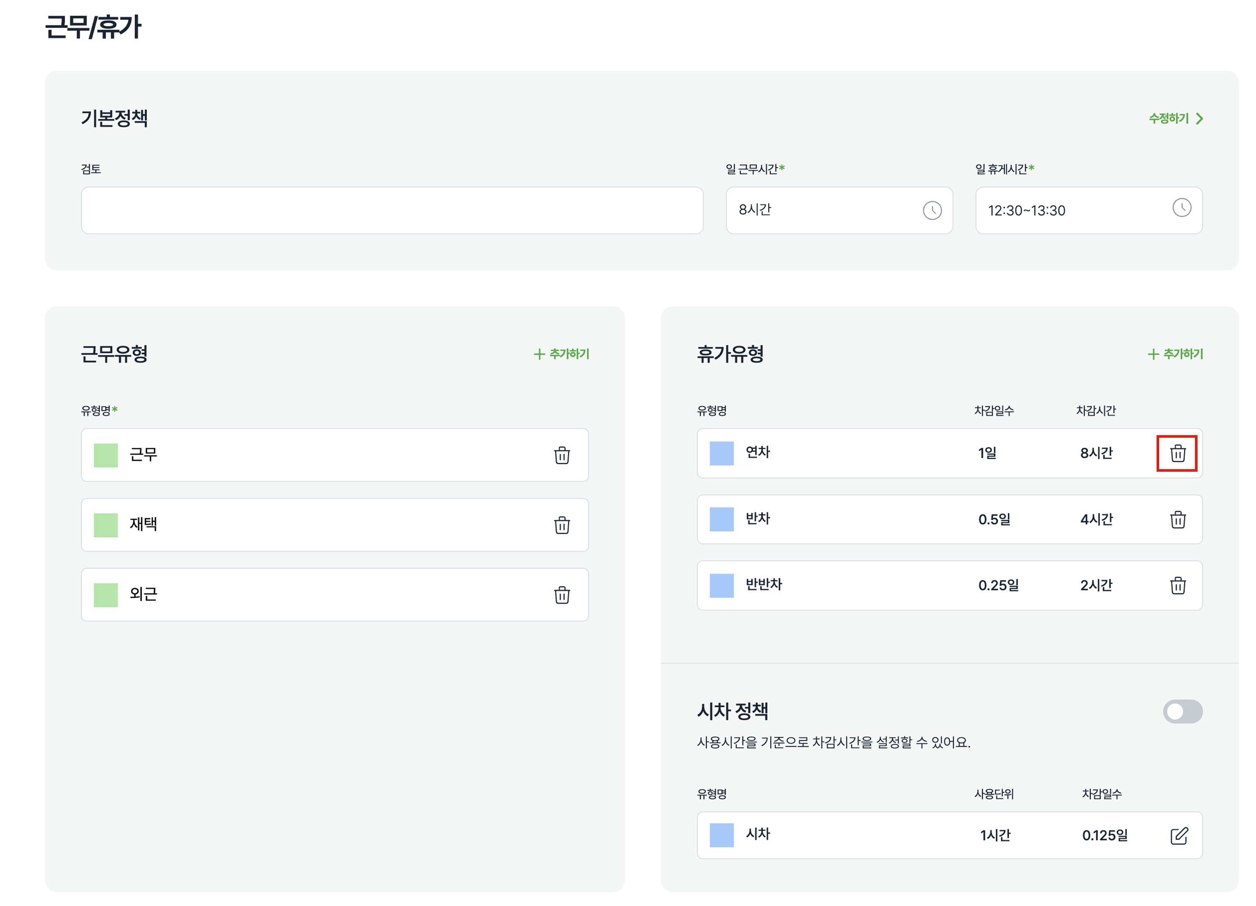Open the 일 휴게시간 12:30~13:30 picker
Viewport: 1256px width, 906px height.
click(x=1069, y=211)
